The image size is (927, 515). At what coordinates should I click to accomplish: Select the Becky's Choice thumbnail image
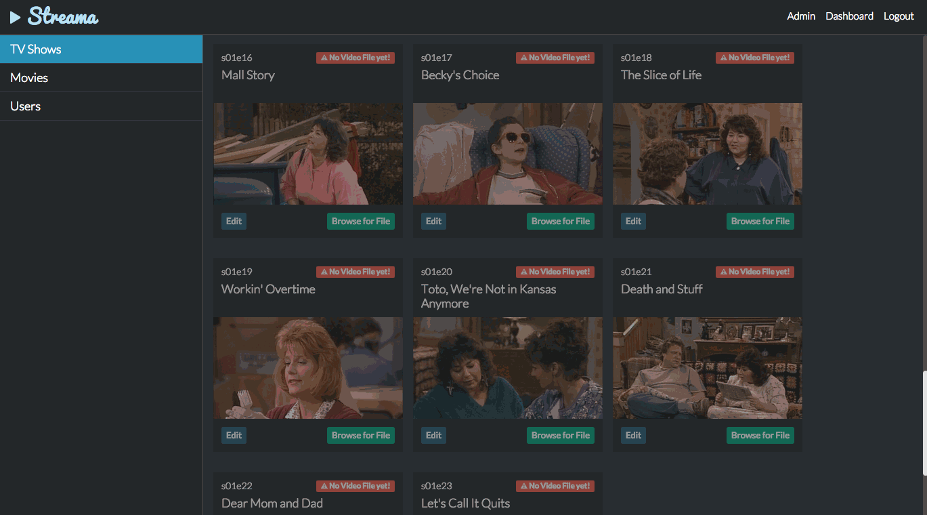click(x=508, y=154)
